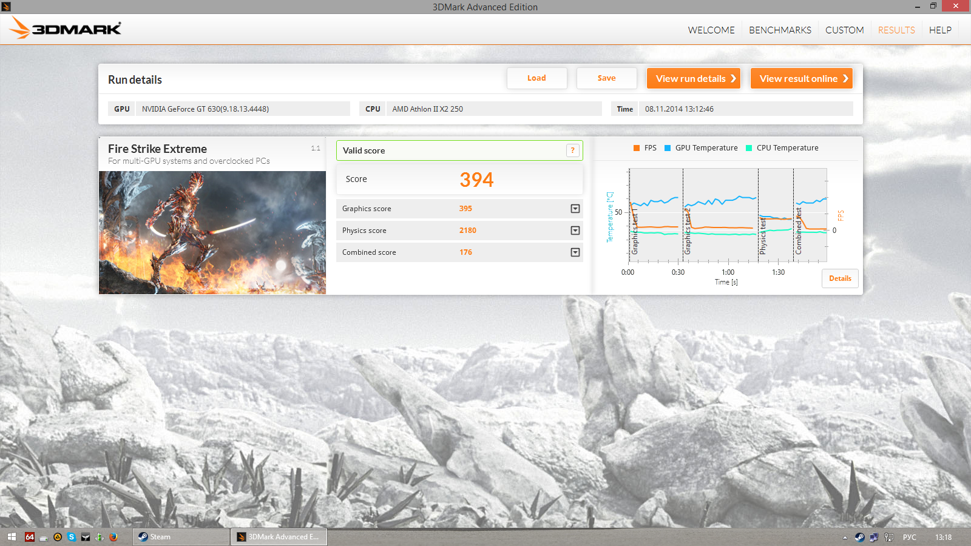Click the run time 08.11.2014 13:12:46
The image size is (971, 546).
click(x=679, y=109)
